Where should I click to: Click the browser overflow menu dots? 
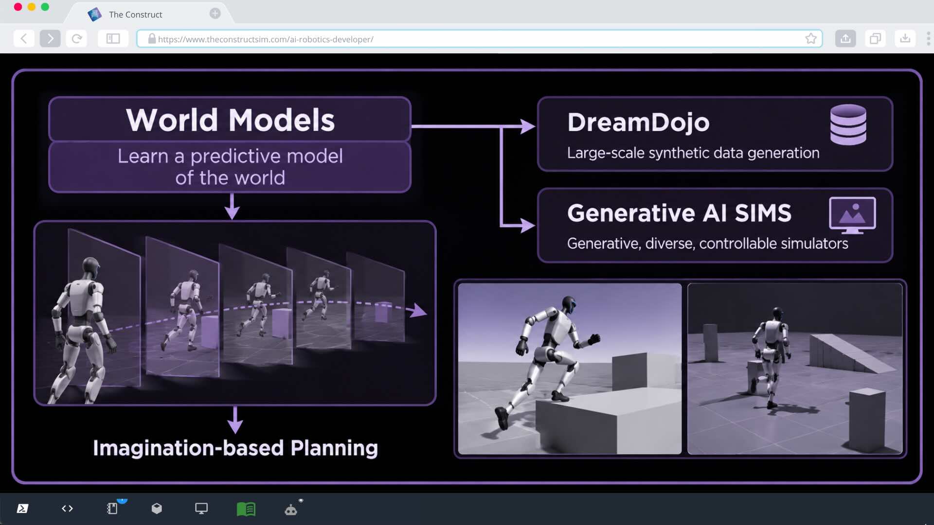coord(928,38)
